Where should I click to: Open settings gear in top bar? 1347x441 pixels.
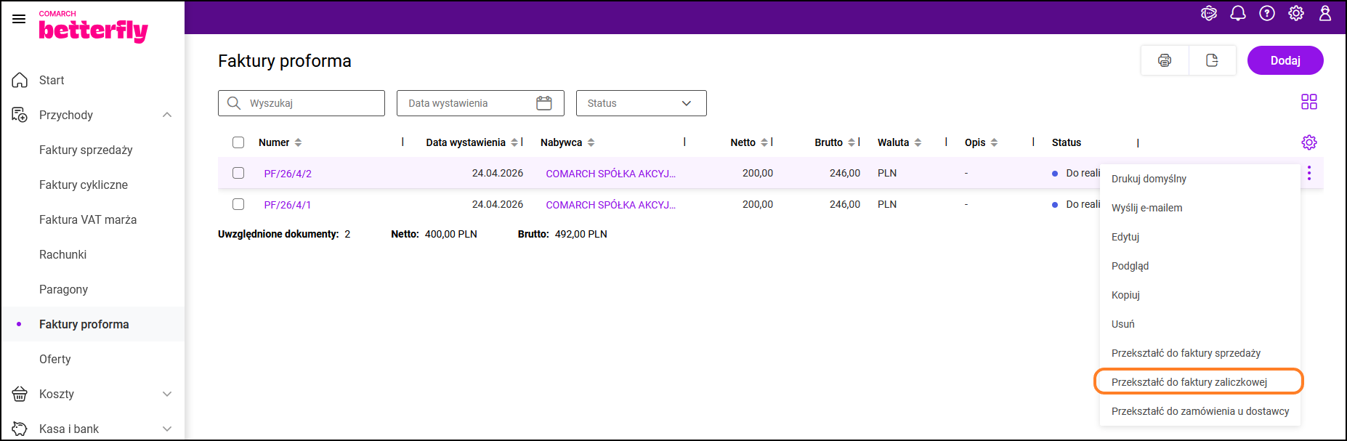pyautogui.click(x=1296, y=14)
